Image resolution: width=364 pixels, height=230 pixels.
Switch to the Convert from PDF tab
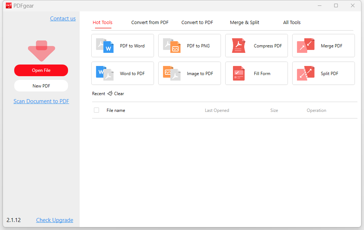point(150,23)
